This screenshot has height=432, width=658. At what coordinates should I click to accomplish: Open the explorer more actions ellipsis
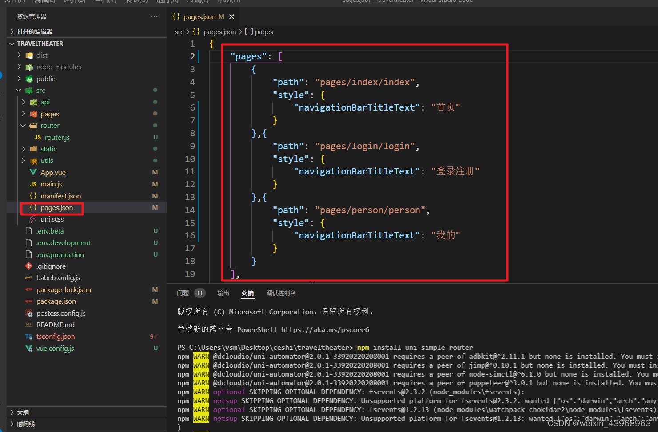[154, 16]
